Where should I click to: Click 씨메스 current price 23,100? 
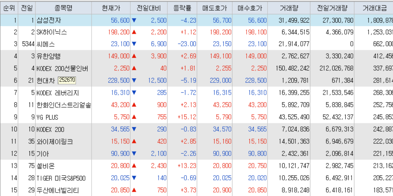tap(120, 44)
